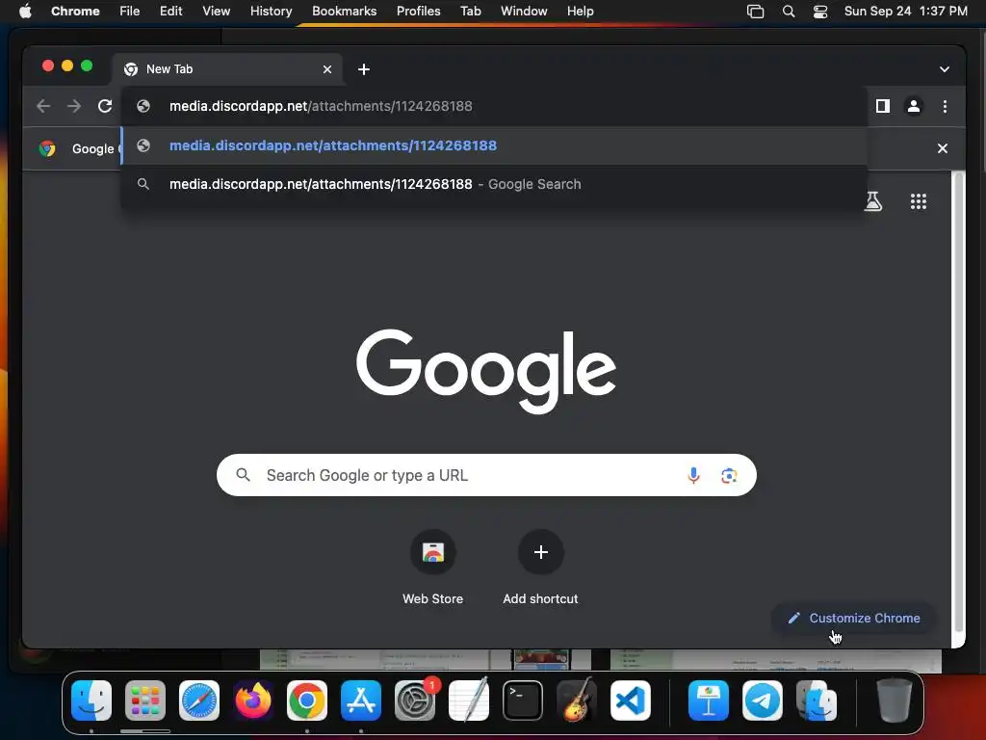Open the Web Store shortcut

point(432,568)
